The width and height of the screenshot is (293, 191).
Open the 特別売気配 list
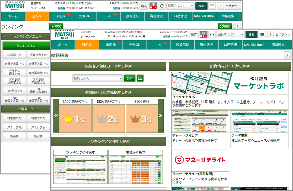point(38,118)
